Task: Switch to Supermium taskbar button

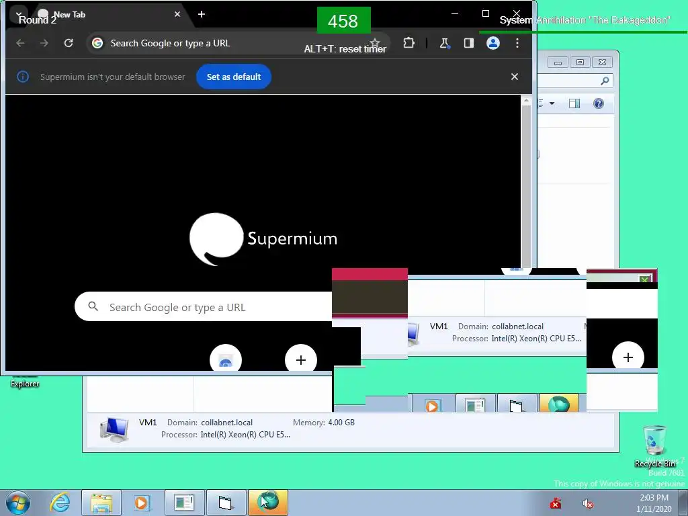Action: 268,503
